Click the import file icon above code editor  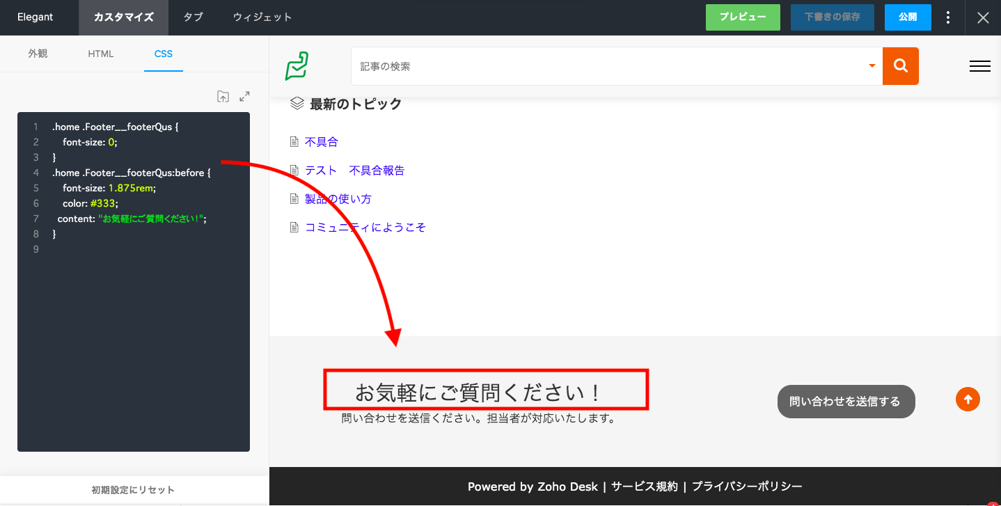(x=223, y=97)
